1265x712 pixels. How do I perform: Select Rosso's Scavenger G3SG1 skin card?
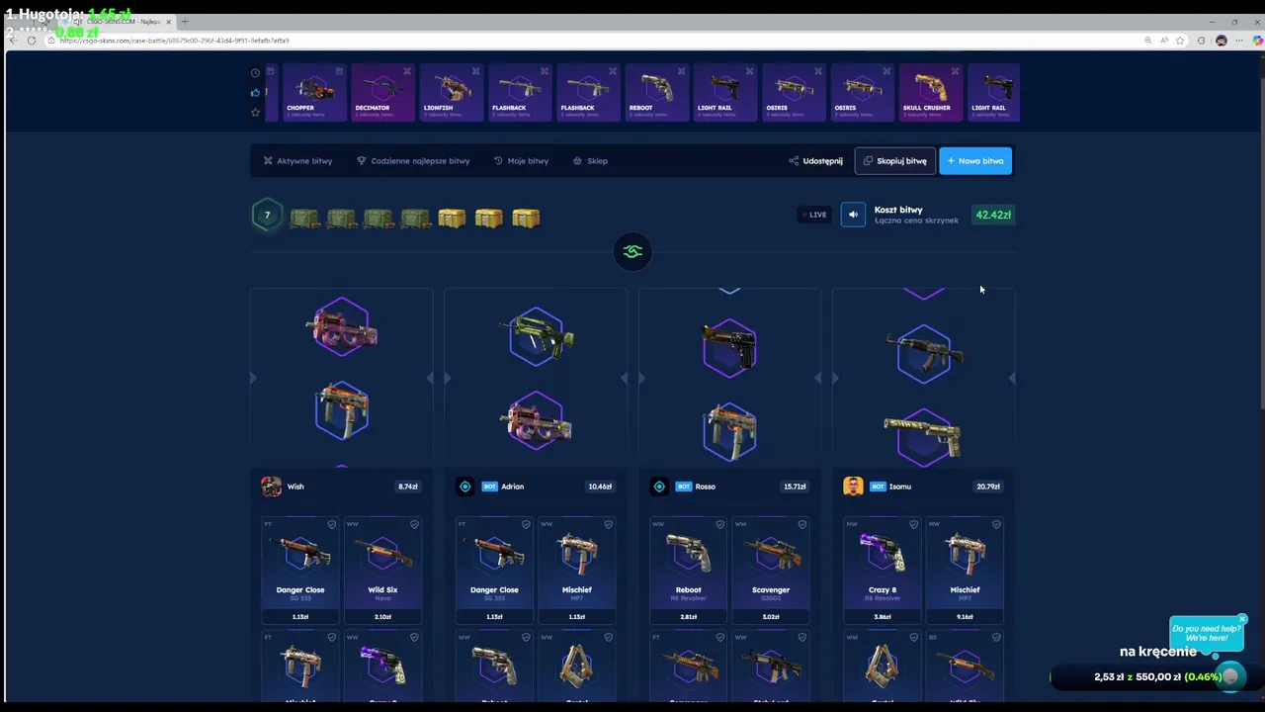[771, 572]
